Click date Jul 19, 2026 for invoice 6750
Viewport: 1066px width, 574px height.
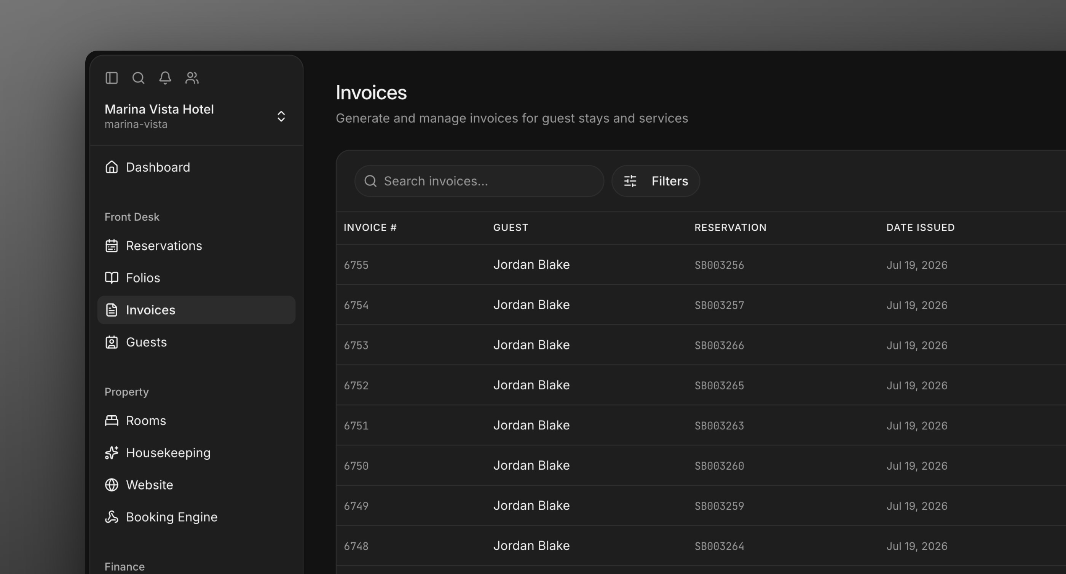click(x=917, y=466)
